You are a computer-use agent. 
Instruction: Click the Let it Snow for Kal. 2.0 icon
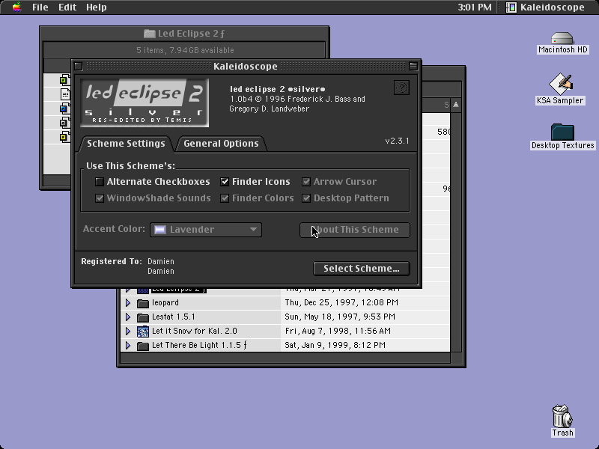pos(142,332)
